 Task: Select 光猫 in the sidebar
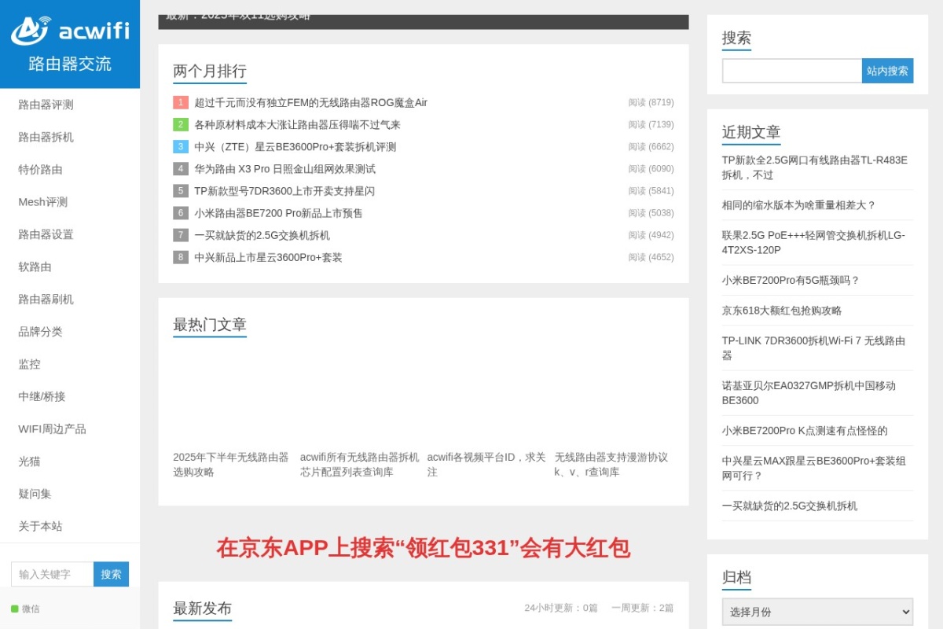[x=29, y=462]
